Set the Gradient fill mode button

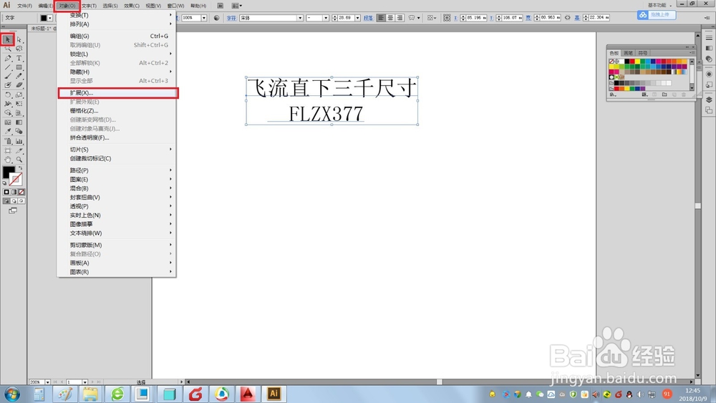coord(14,192)
